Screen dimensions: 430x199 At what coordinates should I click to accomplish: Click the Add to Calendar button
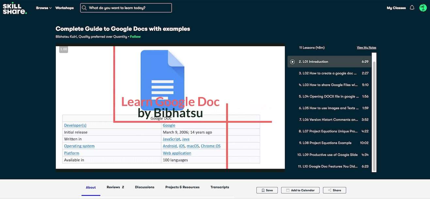pyautogui.click(x=300, y=190)
